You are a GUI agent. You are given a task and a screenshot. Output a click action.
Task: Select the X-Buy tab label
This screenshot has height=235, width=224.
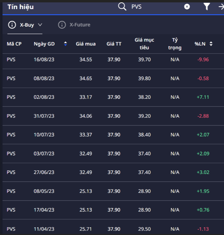pos(27,25)
